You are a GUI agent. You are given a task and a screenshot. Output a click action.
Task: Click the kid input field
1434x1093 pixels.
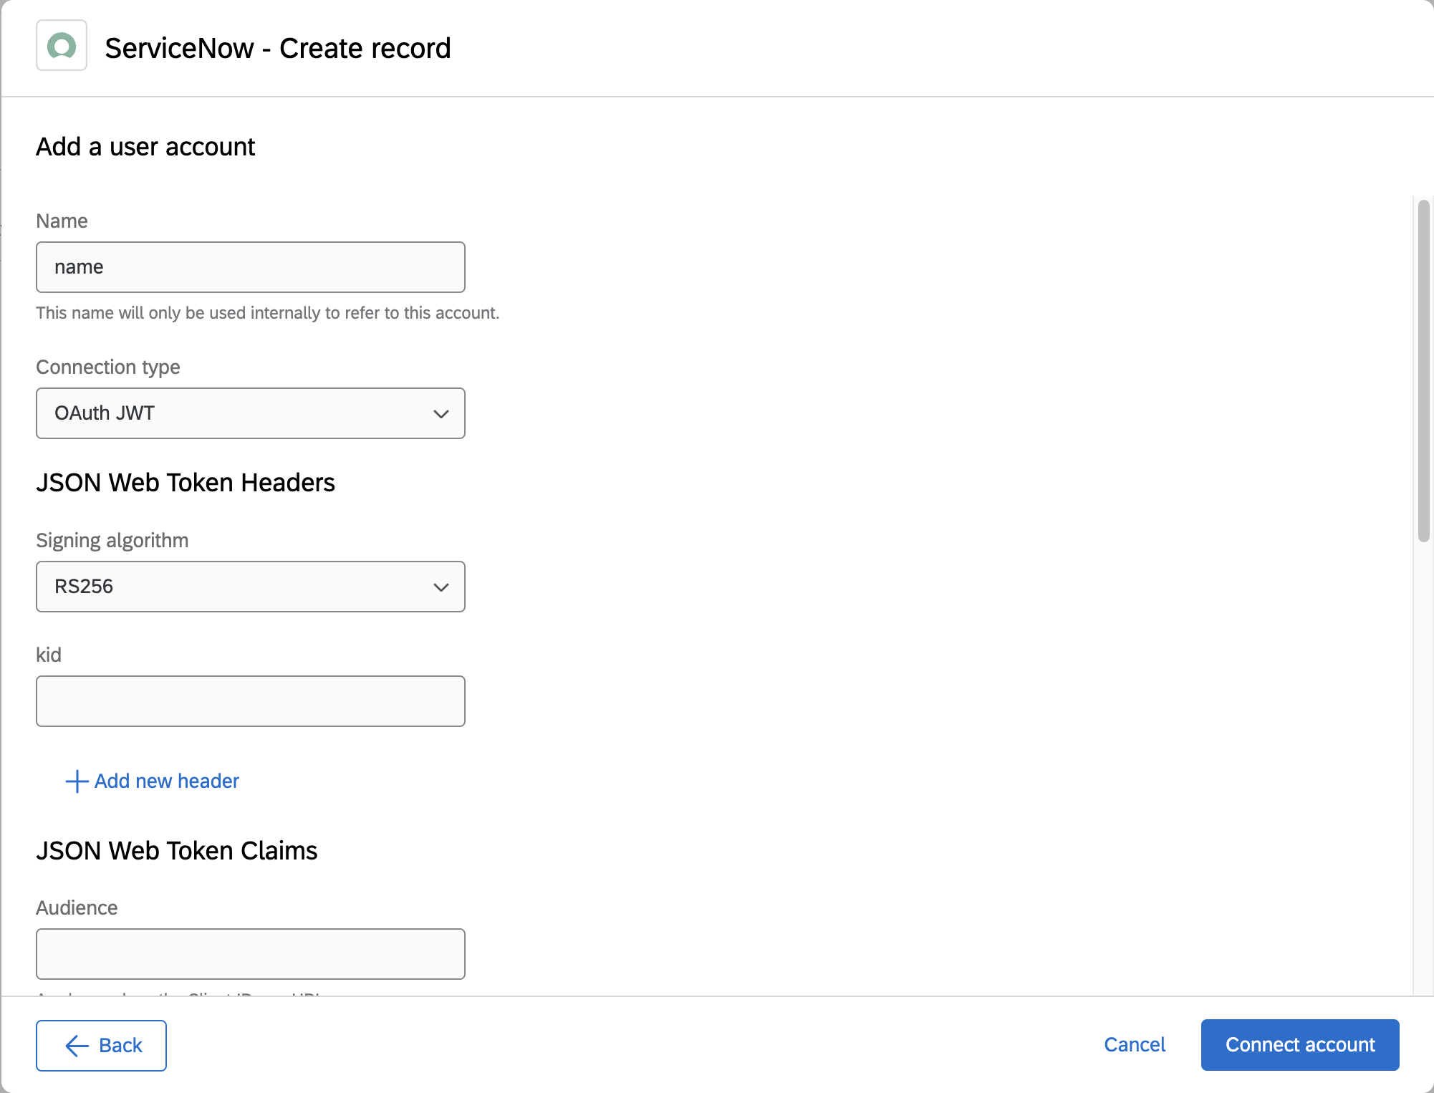point(251,701)
